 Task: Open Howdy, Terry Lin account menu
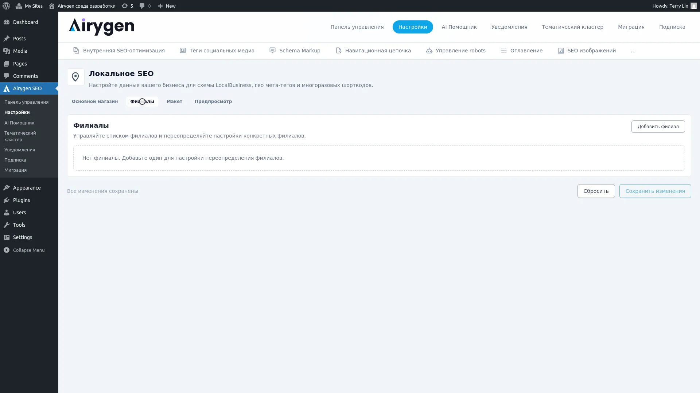tap(674, 6)
